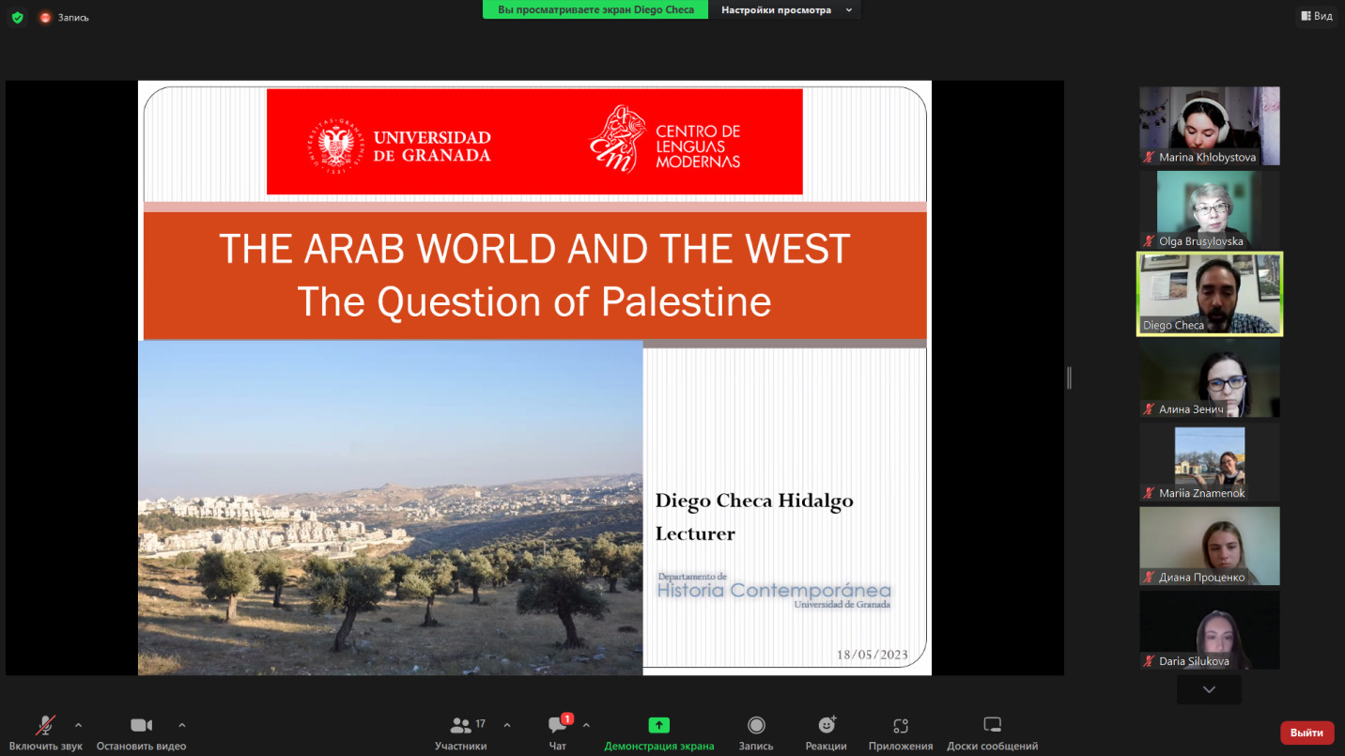This screenshot has width=1345, height=756.
Task: Change layout with Вид button
Action: [1317, 16]
